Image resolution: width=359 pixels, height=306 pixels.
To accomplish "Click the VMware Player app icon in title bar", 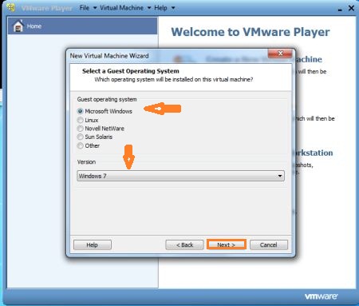I will click(10, 7).
